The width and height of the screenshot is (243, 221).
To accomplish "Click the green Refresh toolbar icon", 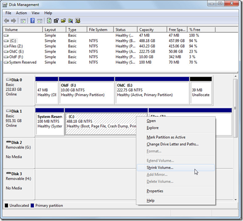I will click(49, 20).
